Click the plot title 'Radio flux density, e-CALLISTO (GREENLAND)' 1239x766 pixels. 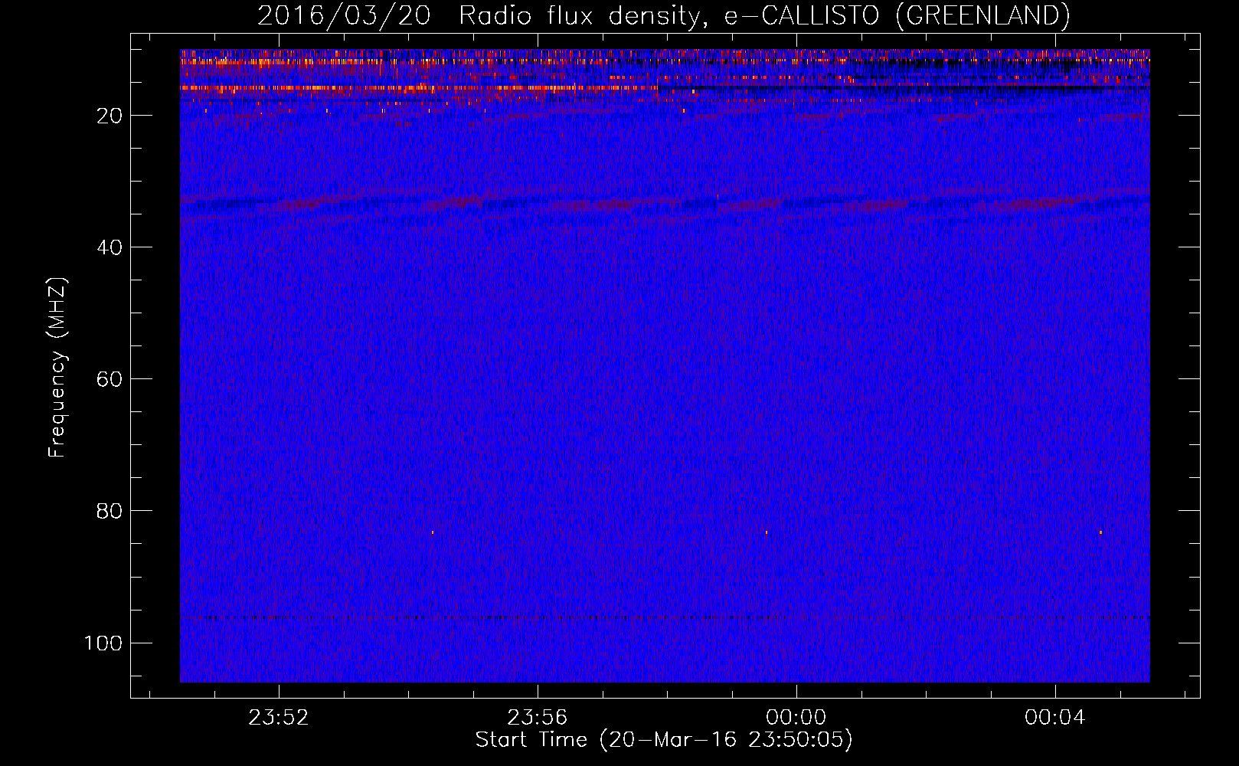point(764,15)
